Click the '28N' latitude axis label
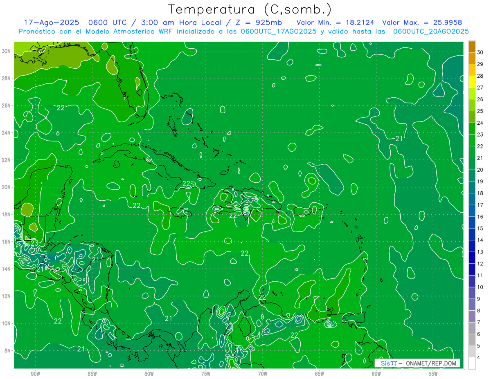 tap(7, 78)
